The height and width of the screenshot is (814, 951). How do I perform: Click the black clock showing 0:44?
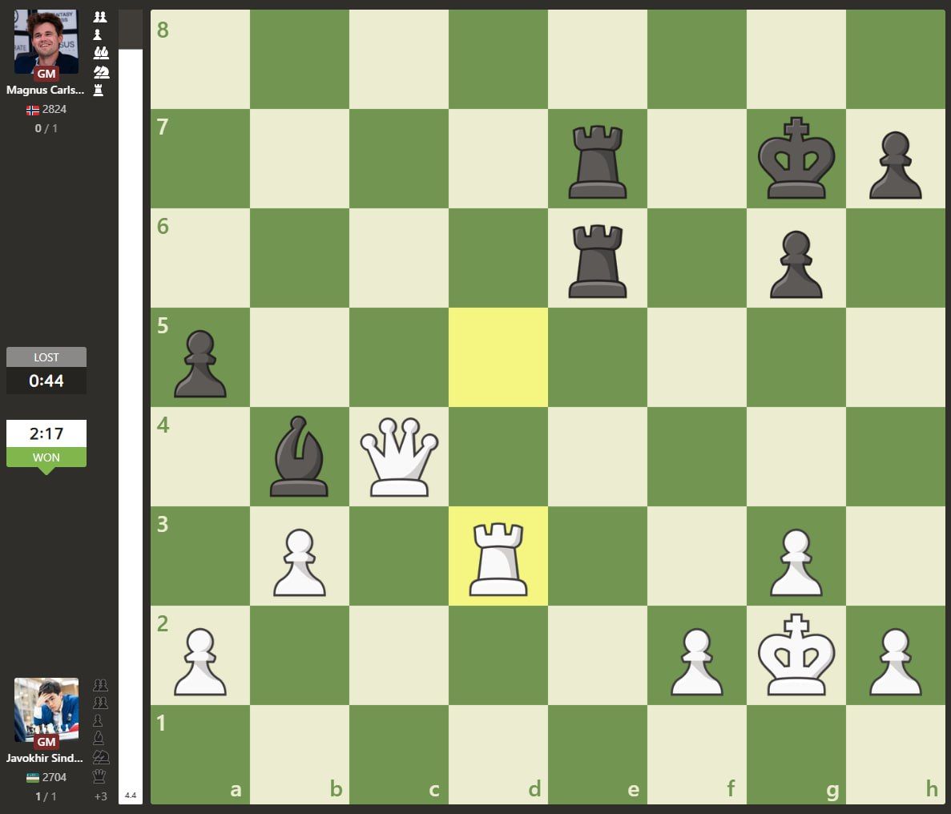pos(46,381)
